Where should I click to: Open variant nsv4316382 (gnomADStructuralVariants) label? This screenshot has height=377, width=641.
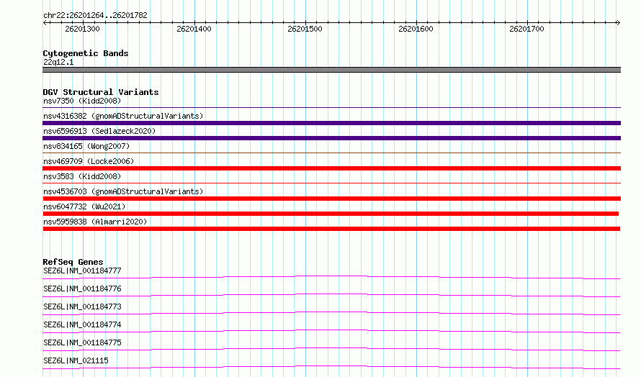pyautogui.click(x=123, y=116)
